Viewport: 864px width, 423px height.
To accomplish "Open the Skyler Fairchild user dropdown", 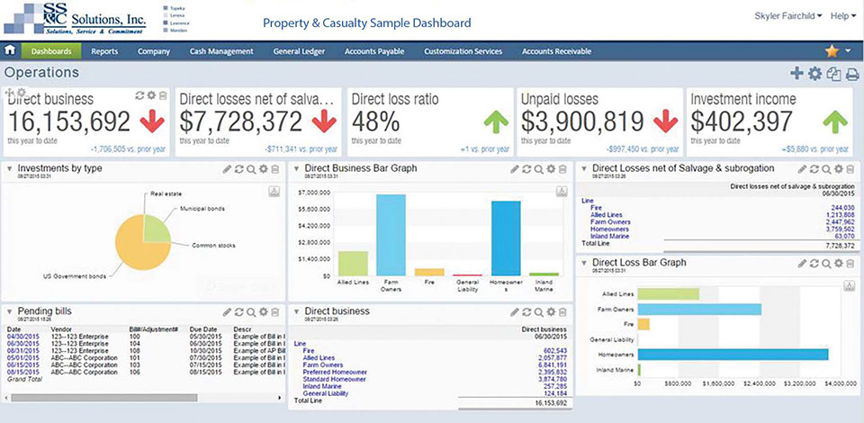I will coord(788,16).
